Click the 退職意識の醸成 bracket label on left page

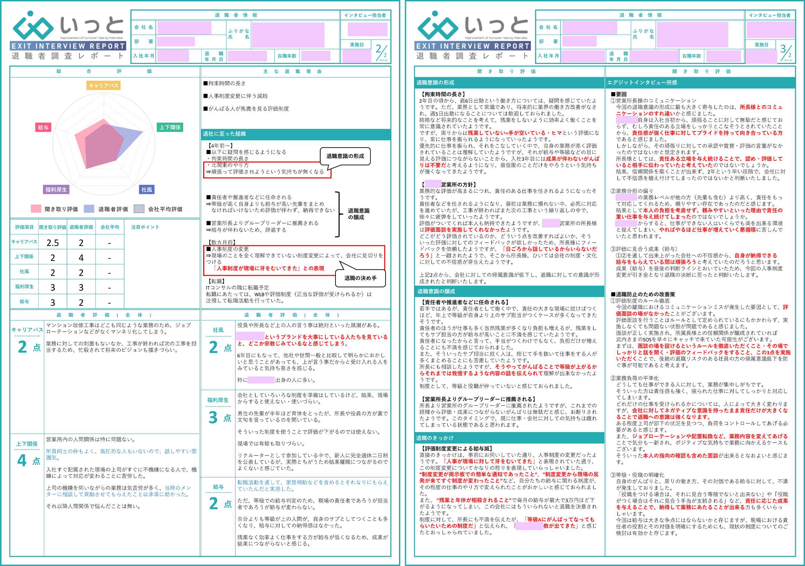(359, 214)
